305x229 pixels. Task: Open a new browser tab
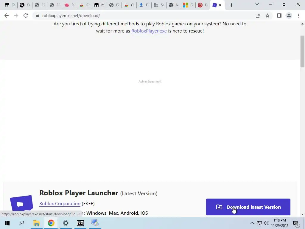[231, 5]
